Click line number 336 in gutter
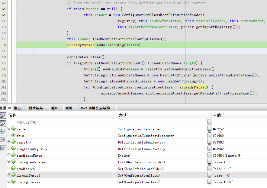The height and width of the screenshot is (188, 267). tap(3, 57)
